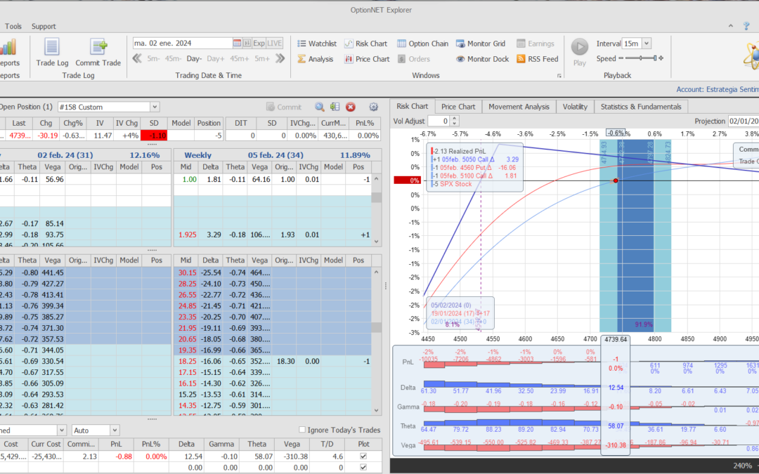Switch to the Movement Analysis tab

tap(519, 107)
